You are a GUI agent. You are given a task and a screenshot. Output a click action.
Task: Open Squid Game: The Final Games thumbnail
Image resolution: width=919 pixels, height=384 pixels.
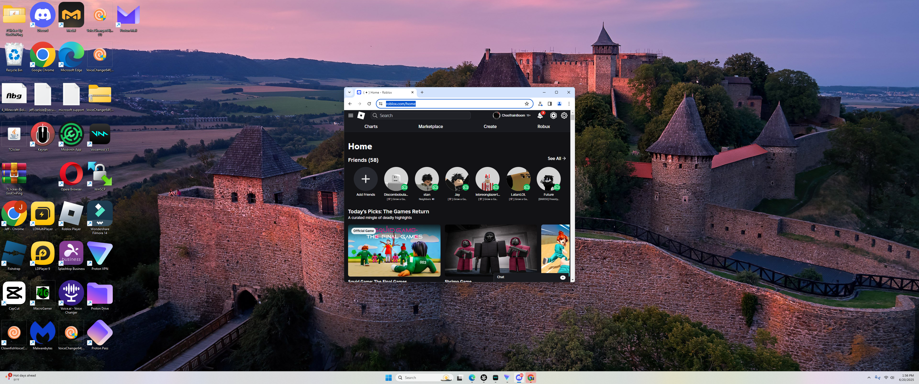[x=394, y=250]
